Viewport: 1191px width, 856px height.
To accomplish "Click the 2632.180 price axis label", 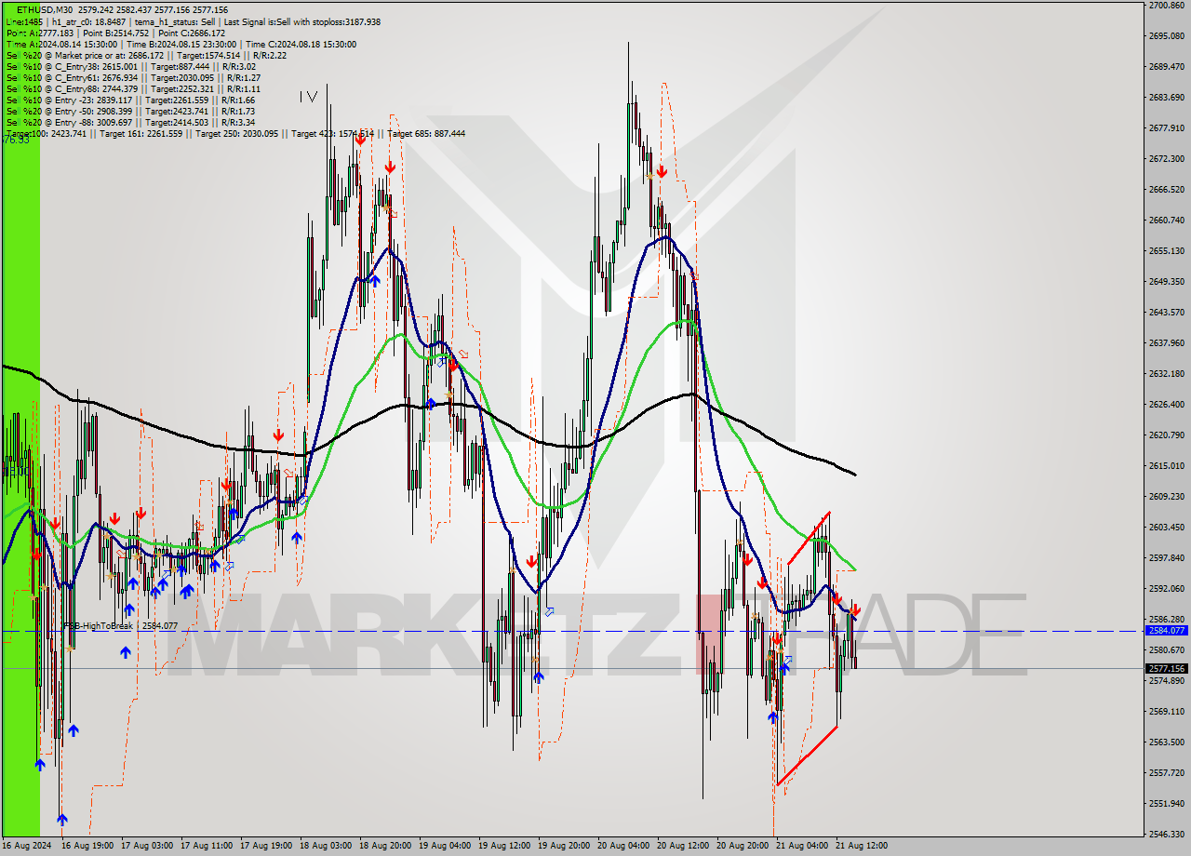I will pos(1167,374).
